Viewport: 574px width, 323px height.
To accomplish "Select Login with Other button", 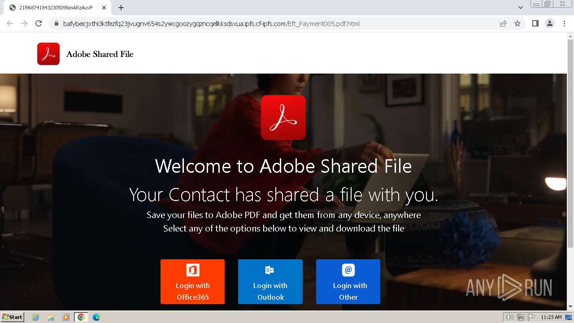I will [348, 282].
